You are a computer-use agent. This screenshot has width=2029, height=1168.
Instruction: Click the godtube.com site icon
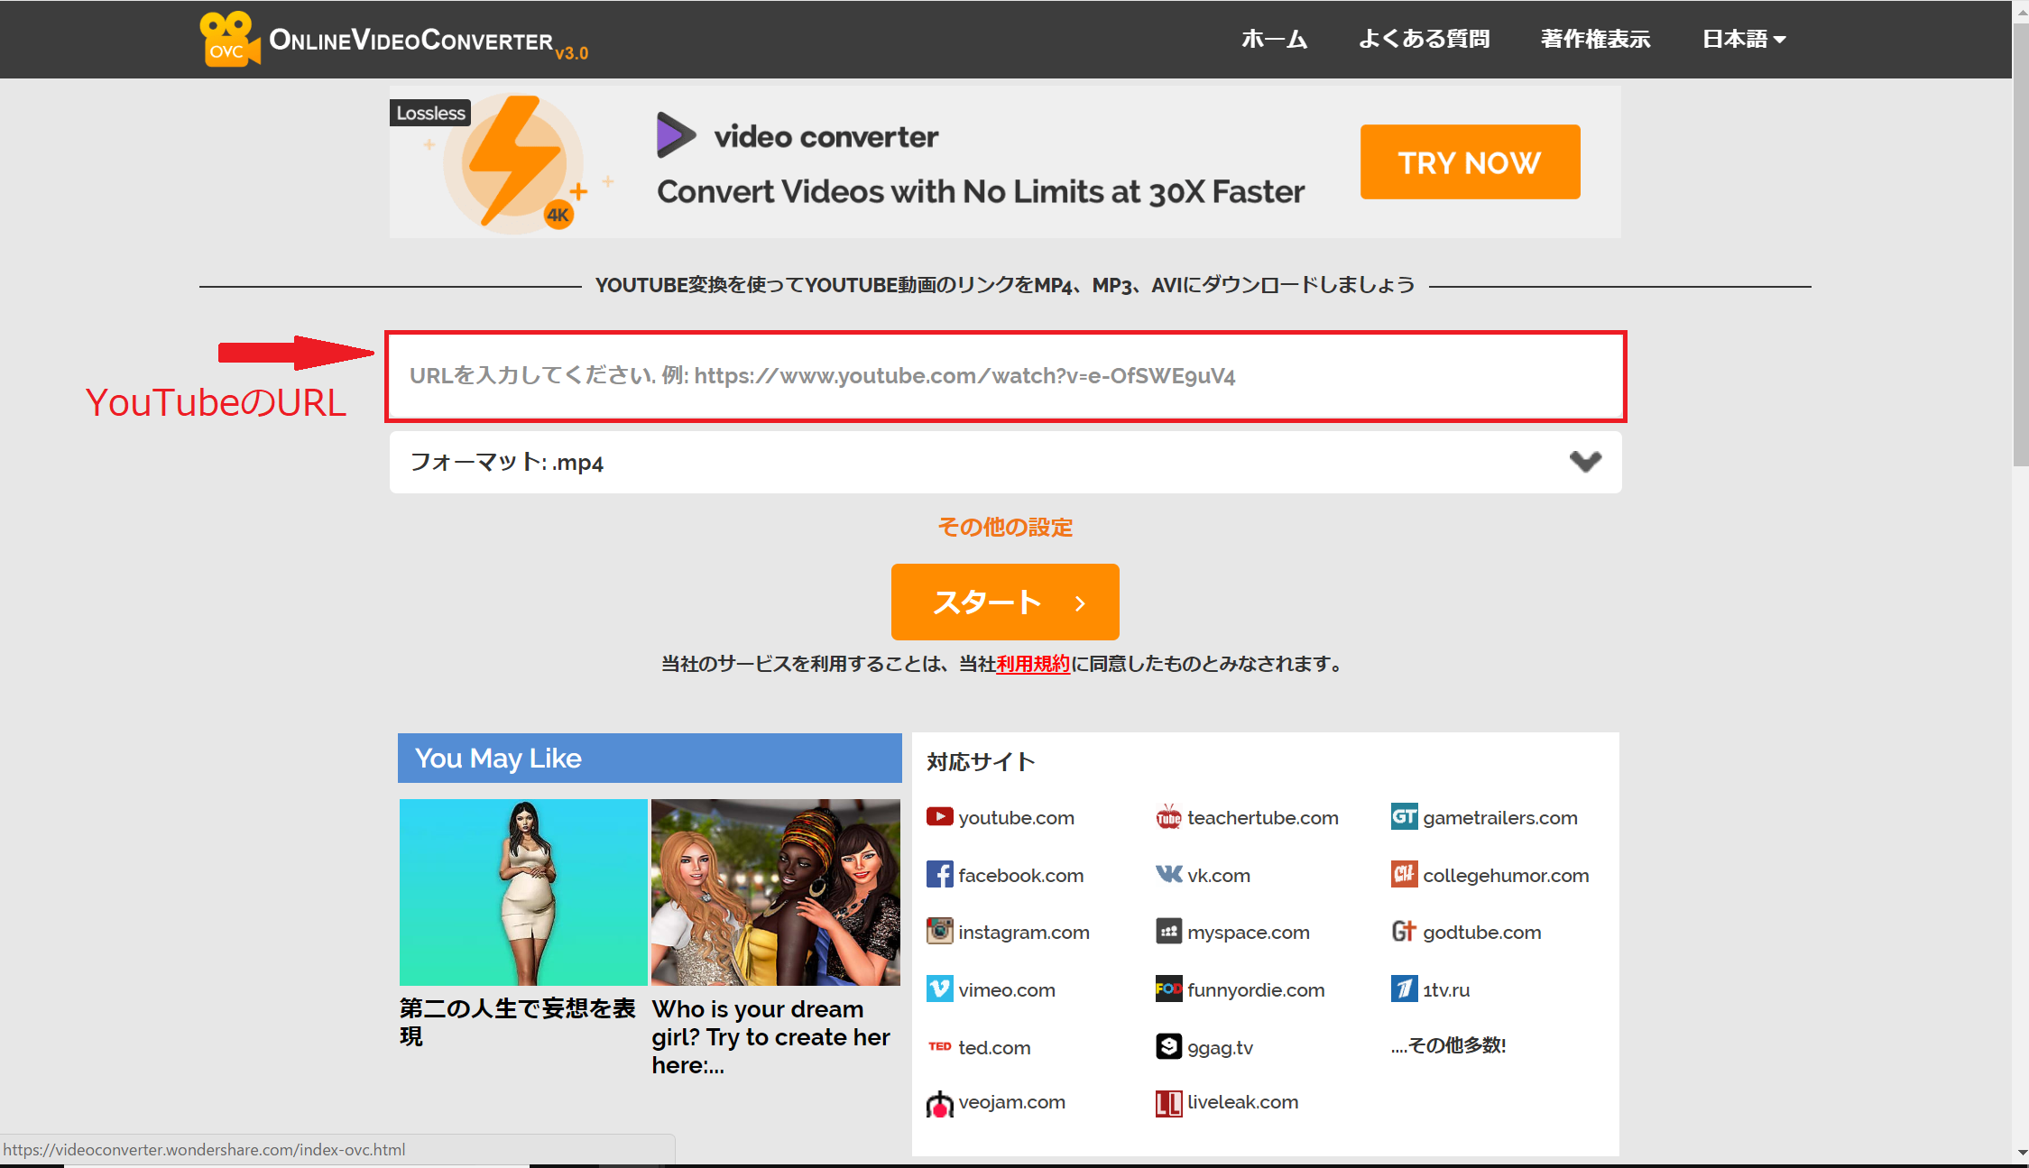pyautogui.click(x=1404, y=931)
